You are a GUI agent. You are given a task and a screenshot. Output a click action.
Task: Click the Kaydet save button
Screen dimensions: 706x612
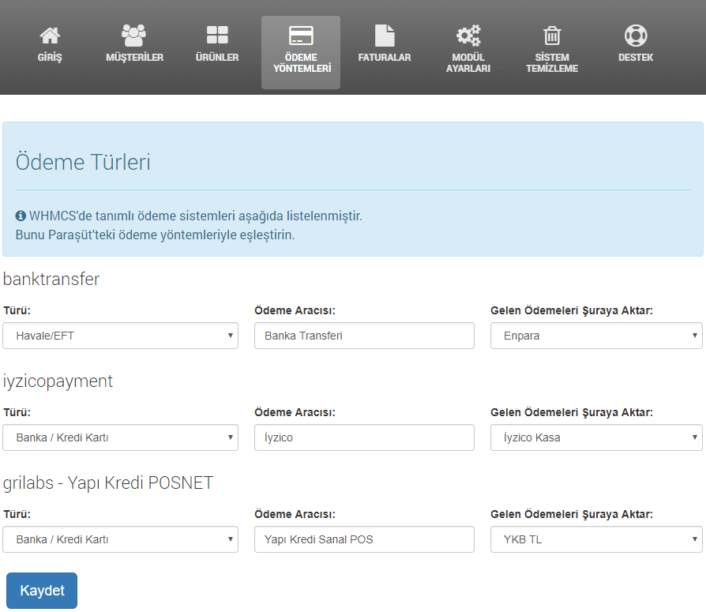point(42,591)
